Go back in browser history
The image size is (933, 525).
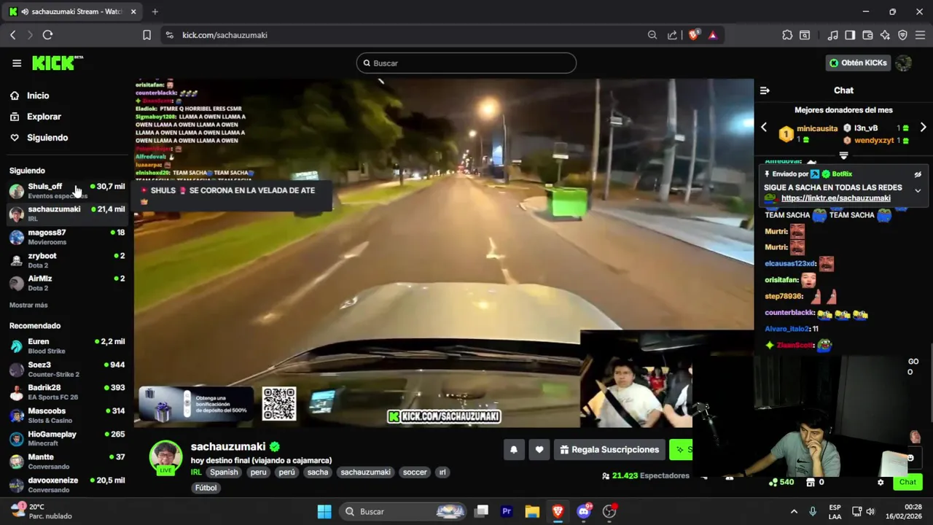(x=12, y=35)
